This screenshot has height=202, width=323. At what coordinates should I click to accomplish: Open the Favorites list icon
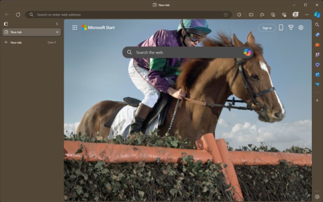[x=262, y=15]
